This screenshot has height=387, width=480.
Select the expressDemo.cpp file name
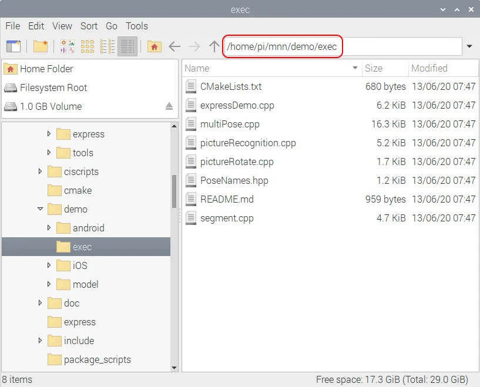click(237, 106)
